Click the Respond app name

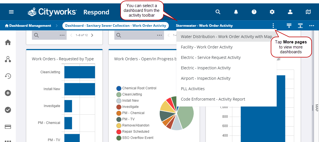pos(96,12)
